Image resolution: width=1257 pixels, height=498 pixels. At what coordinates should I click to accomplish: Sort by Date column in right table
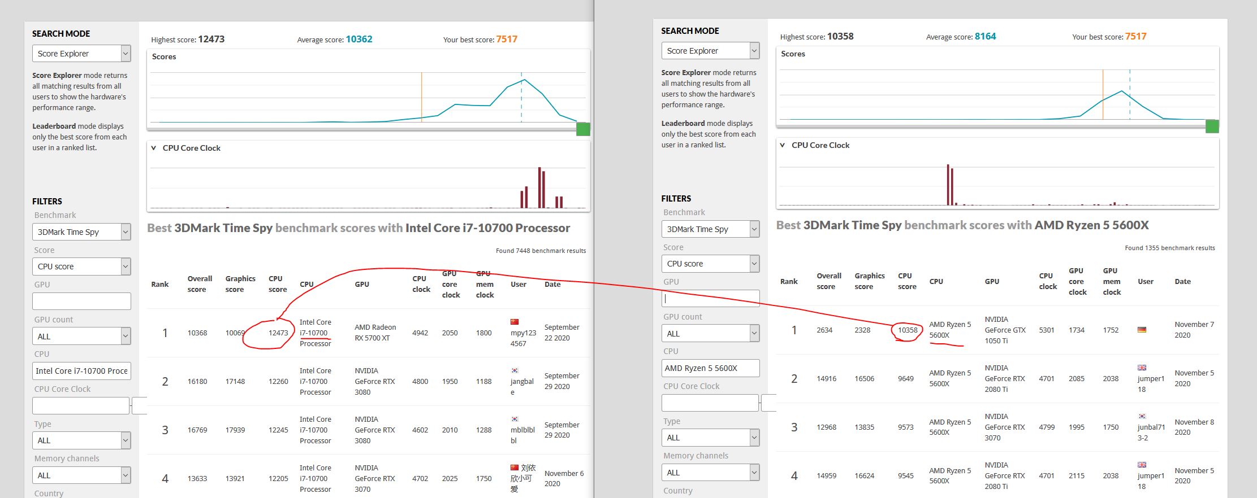(1182, 281)
